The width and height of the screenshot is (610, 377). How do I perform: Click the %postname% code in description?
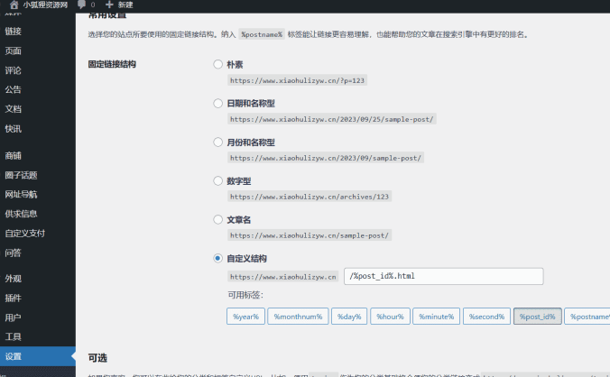pos(262,34)
